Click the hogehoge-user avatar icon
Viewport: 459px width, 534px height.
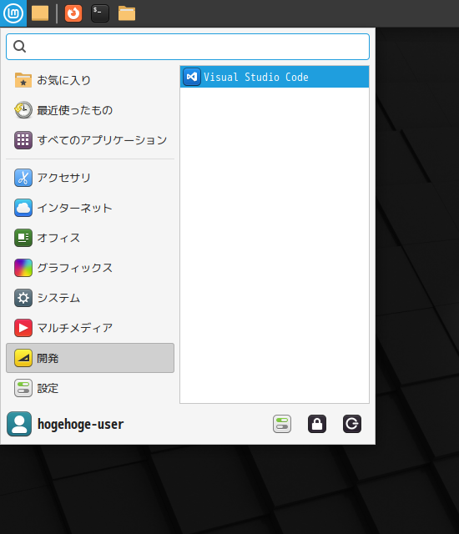19,424
